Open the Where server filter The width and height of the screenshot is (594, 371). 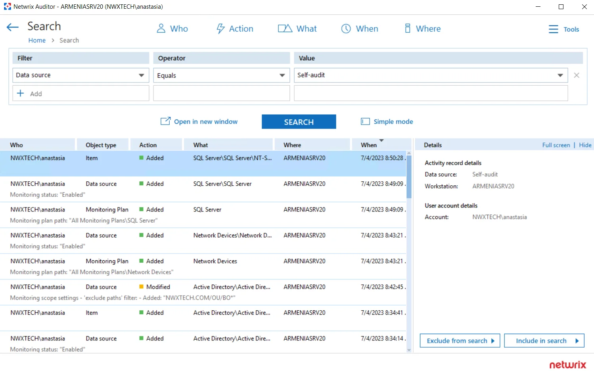pyautogui.click(x=408, y=29)
